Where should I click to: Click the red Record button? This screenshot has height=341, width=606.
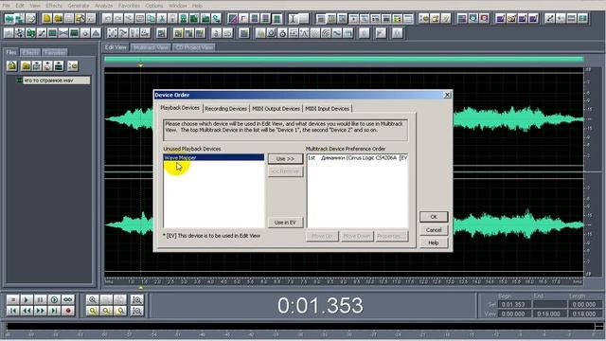[x=68, y=311]
